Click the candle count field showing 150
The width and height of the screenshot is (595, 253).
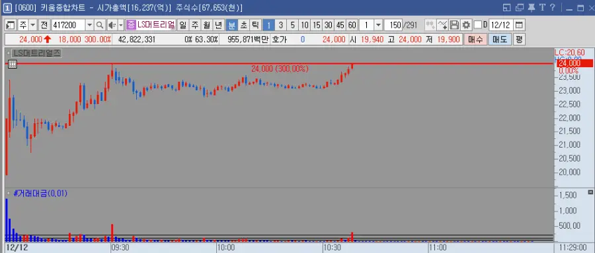pos(393,25)
